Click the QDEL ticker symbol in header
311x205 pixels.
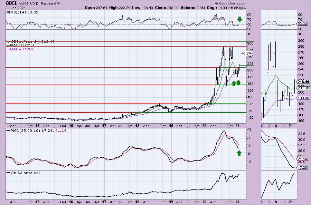tap(12, 3)
